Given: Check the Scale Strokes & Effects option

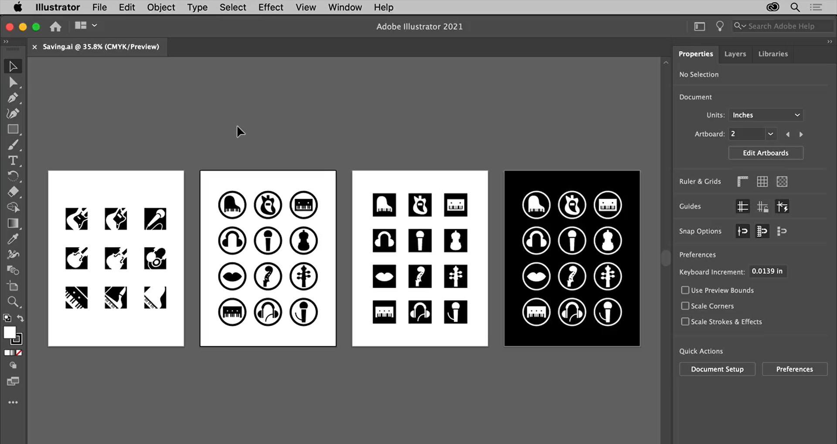Looking at the screenshot, I should [x=685, y=321].
